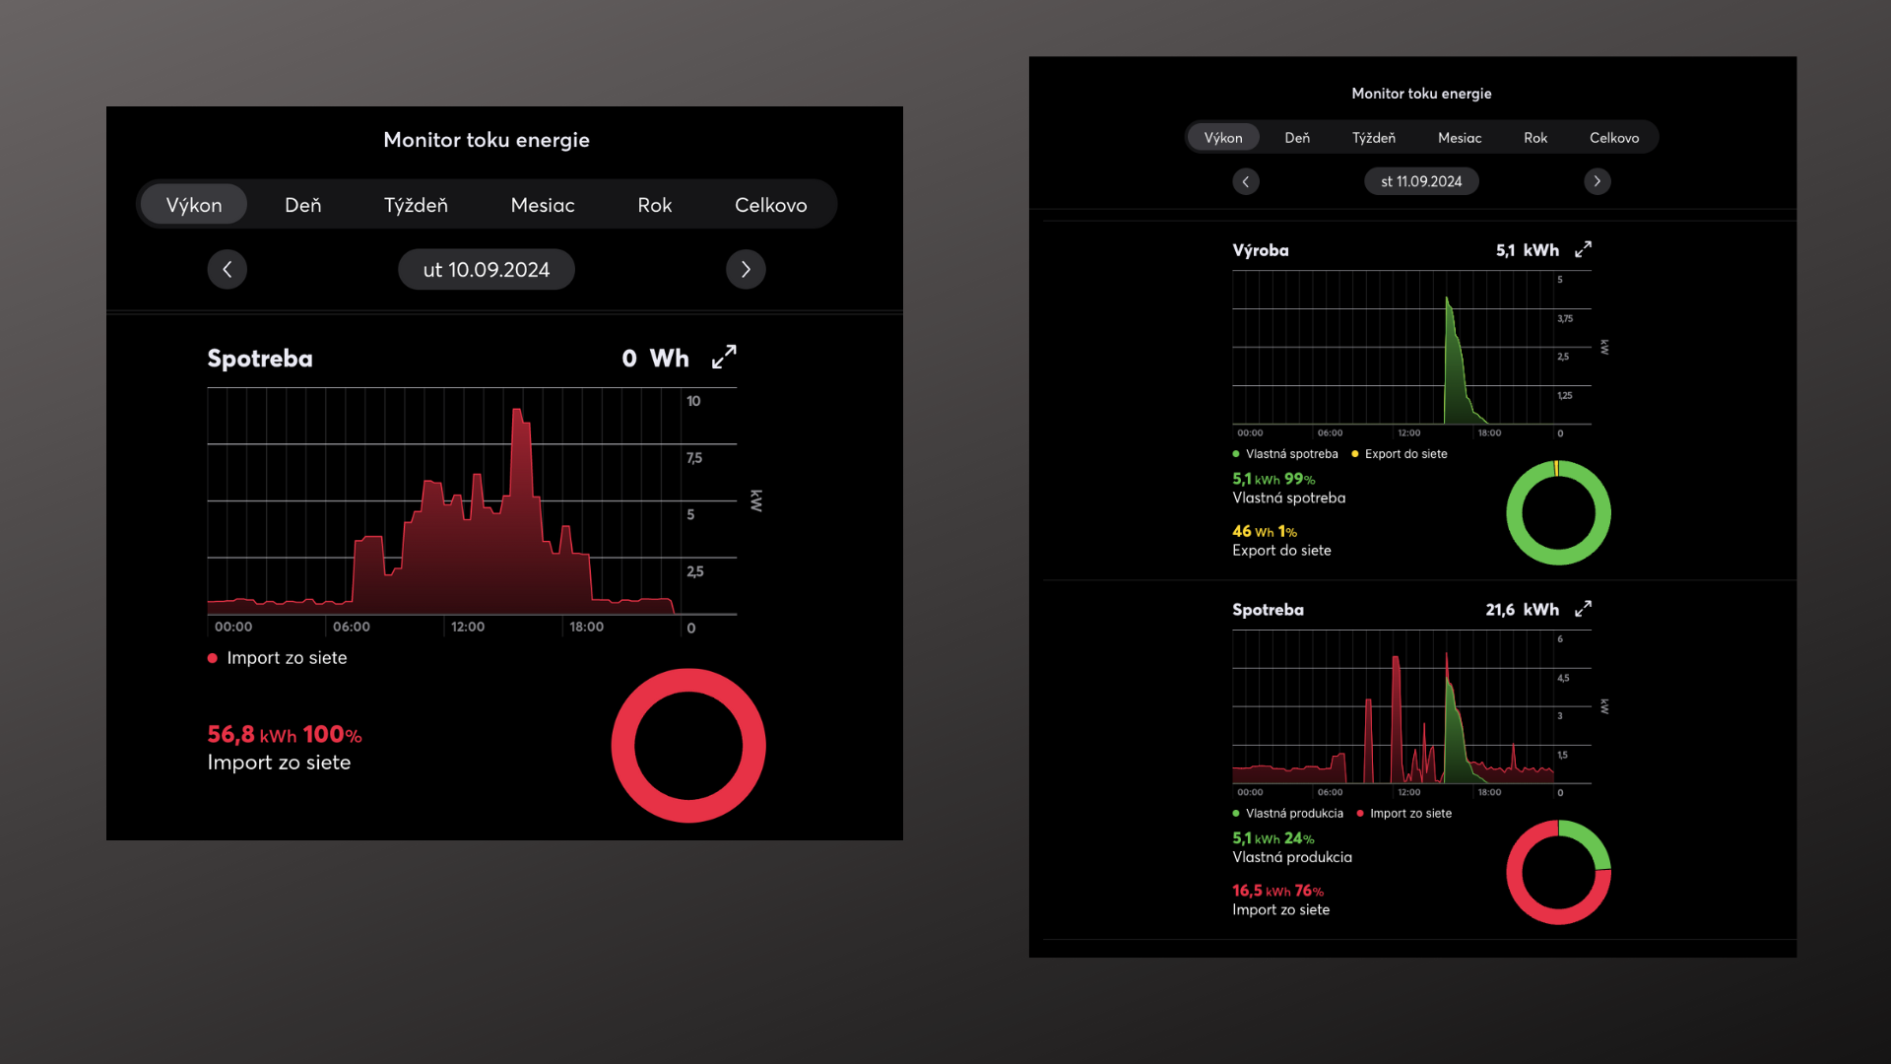Open date picker showing ut 10.09.2024
This screenshot has width=1891, height=1064.
(486, 269)
